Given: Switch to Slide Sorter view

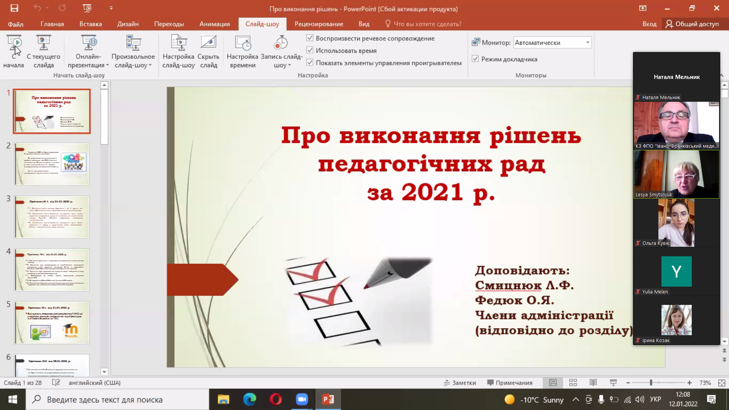Looking at the screenshot, I should point(573,383).
